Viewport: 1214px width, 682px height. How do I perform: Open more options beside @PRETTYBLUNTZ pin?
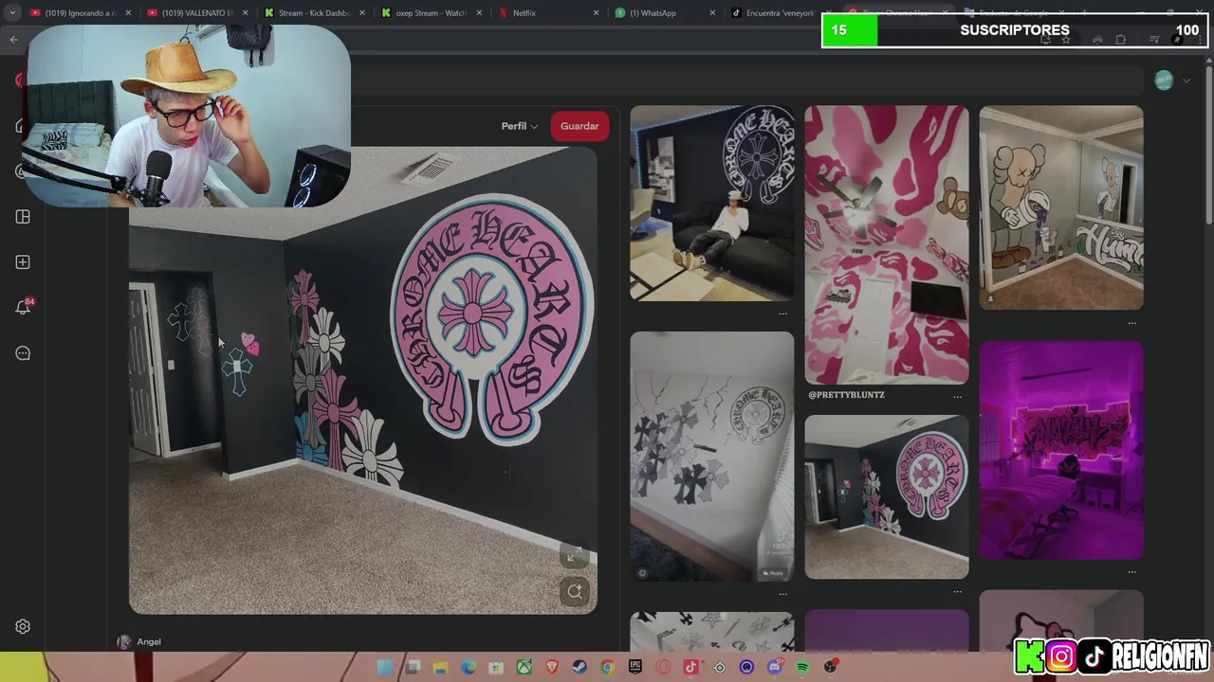click(x=957, y=396)
